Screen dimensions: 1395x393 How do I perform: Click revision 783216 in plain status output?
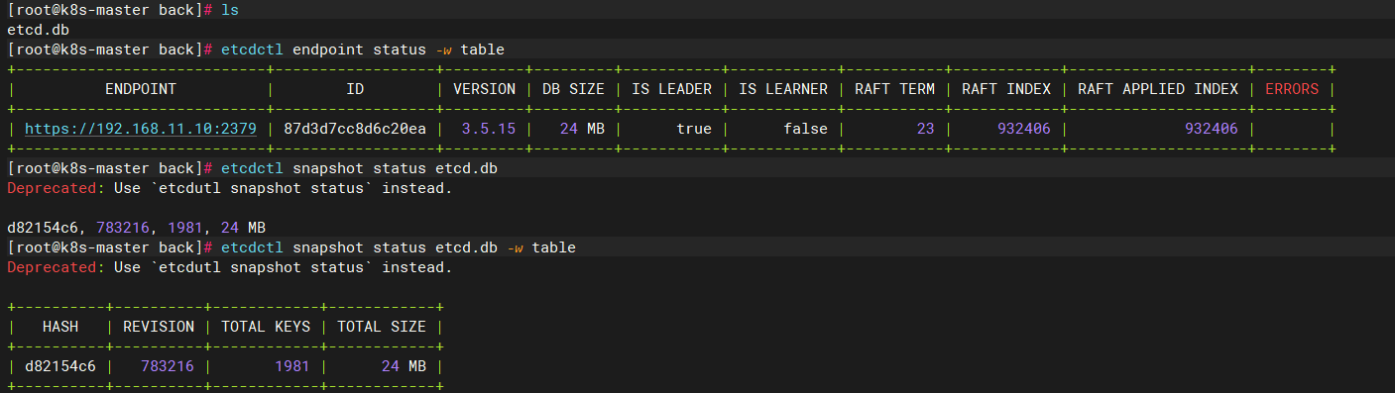click(123, 228)
